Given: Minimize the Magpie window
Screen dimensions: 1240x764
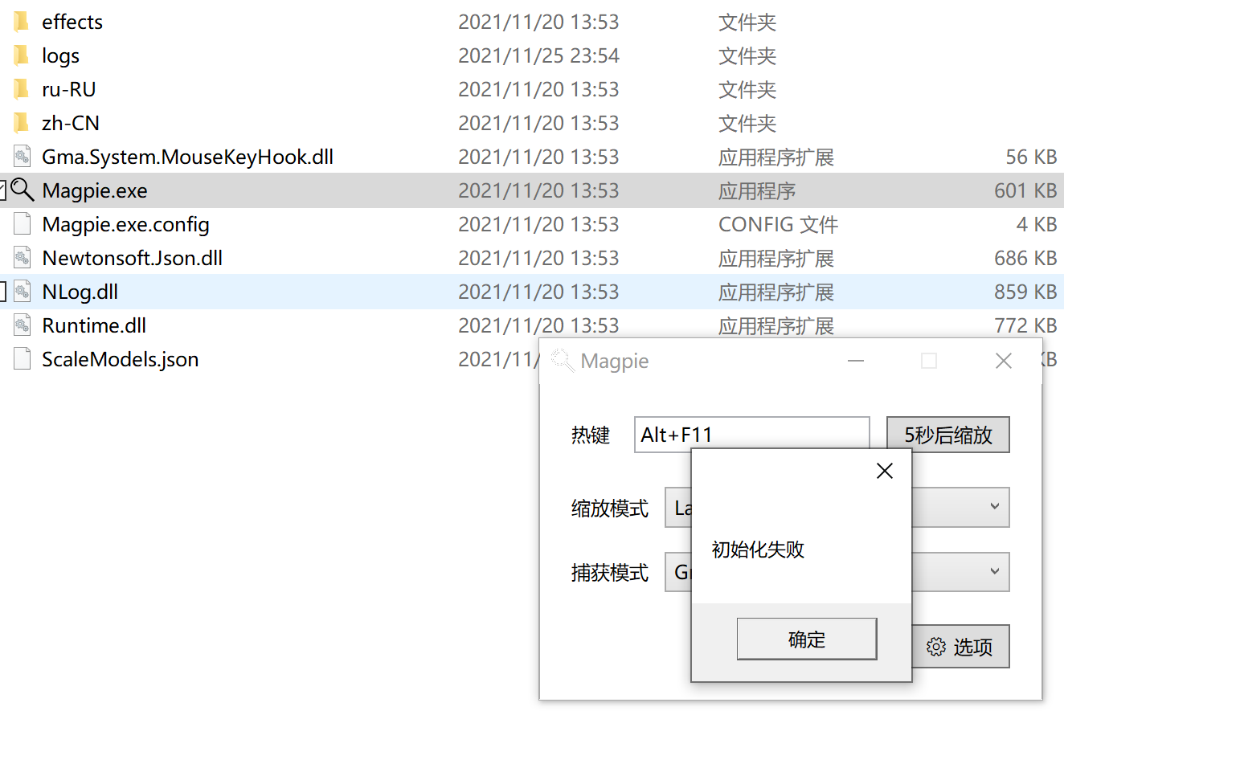Looking at the screenshot, I should (x=856, y=361).
